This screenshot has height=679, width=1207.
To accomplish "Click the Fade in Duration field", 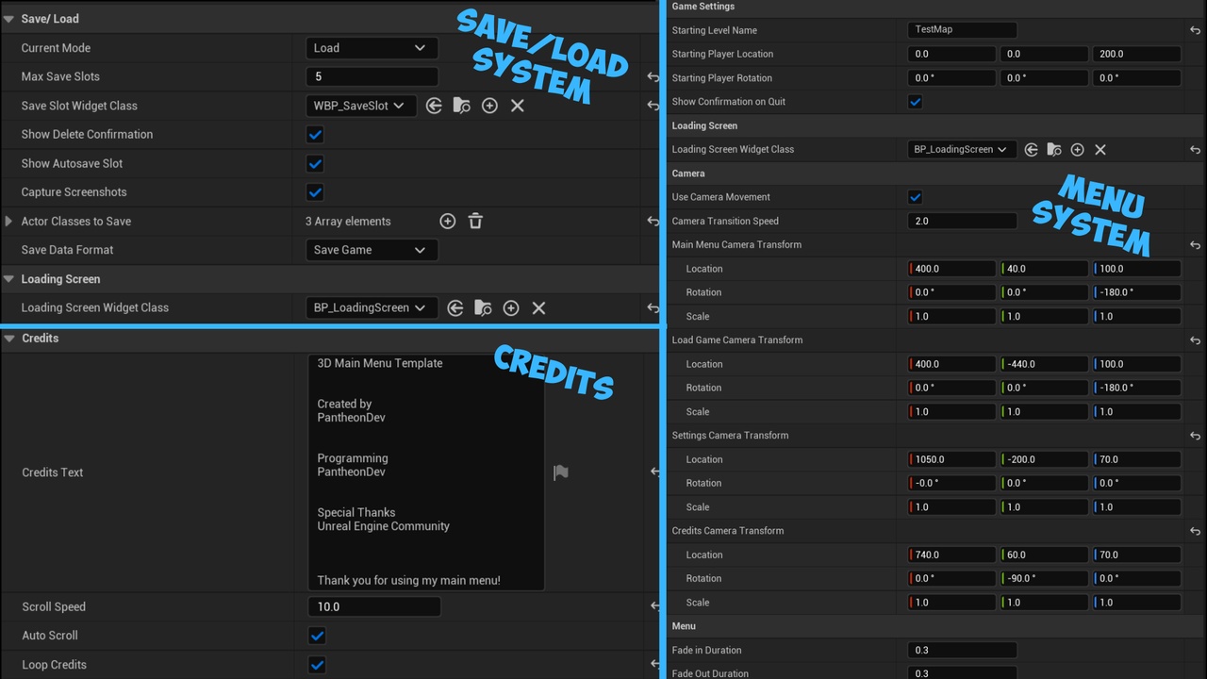I will pos(962,650).
